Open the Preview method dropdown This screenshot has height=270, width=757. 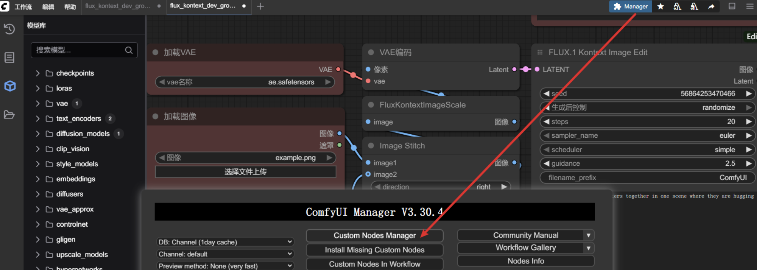pyautogui.click(x=225, y=266)
